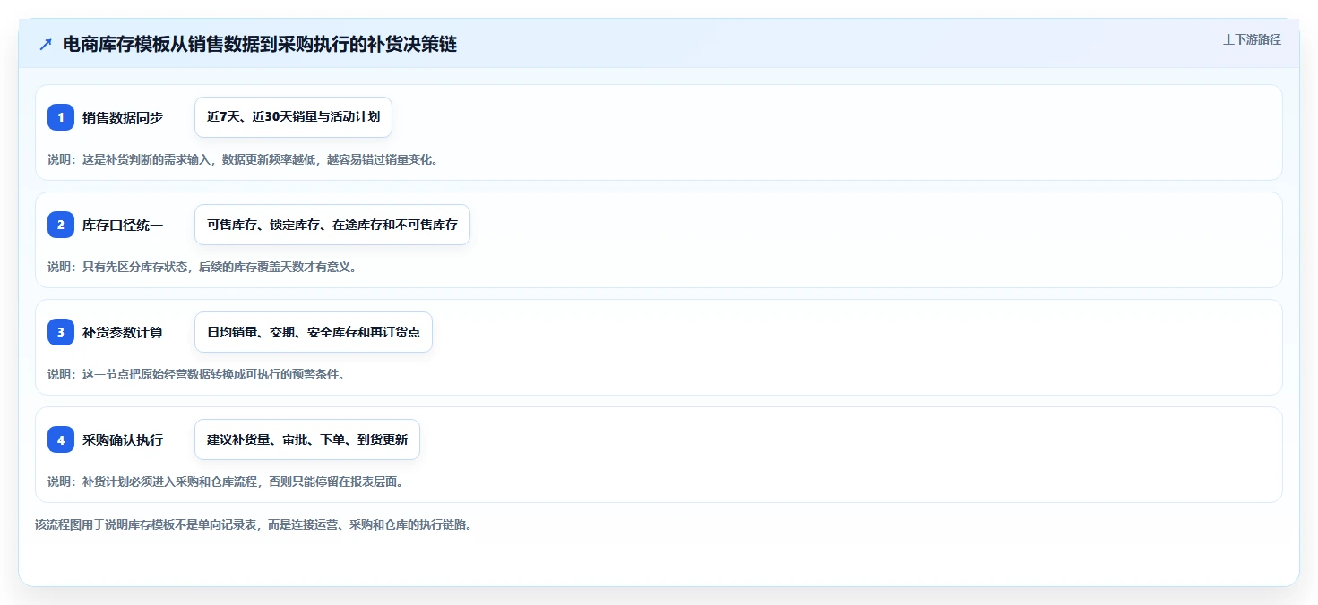Click the title 电商库存模板从销售数据到采购执行的补货决策链
1318x605 pixels.
(260, 45)
